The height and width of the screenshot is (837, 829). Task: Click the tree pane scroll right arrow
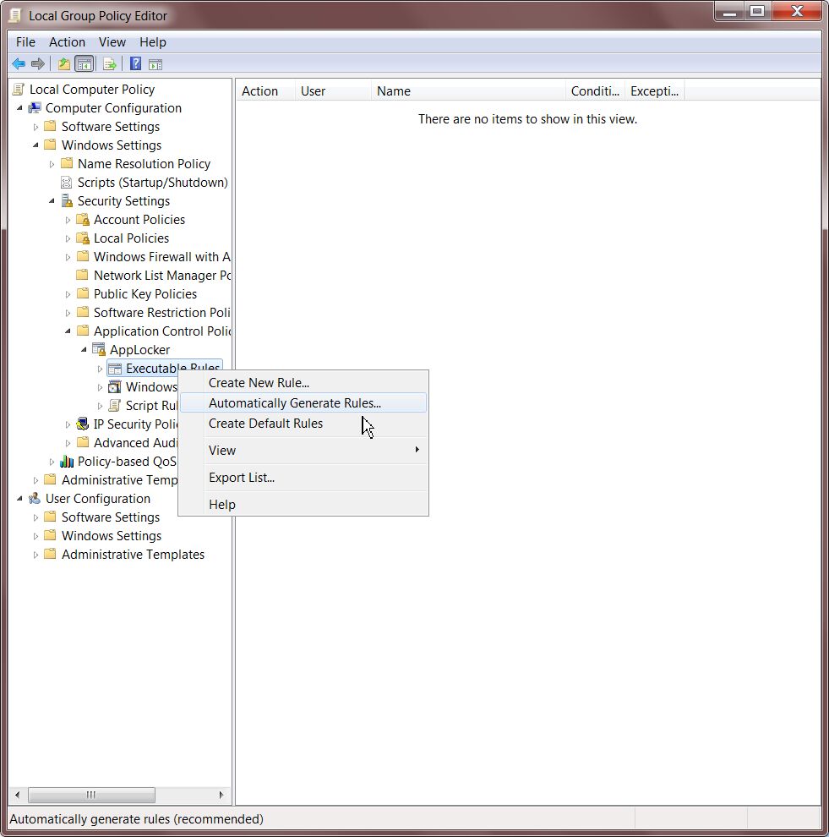tap(221, 795)
